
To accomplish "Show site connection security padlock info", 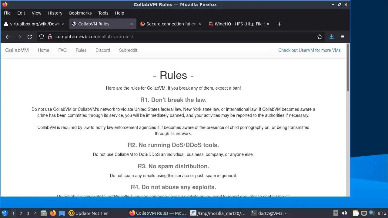I will pos(50,37).
